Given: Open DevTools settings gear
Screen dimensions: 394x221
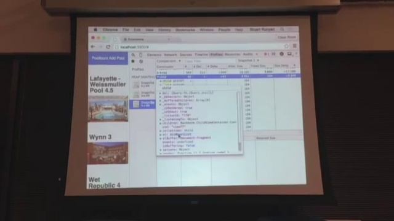Looking at the screenshot, I should [x=282, y=54].
